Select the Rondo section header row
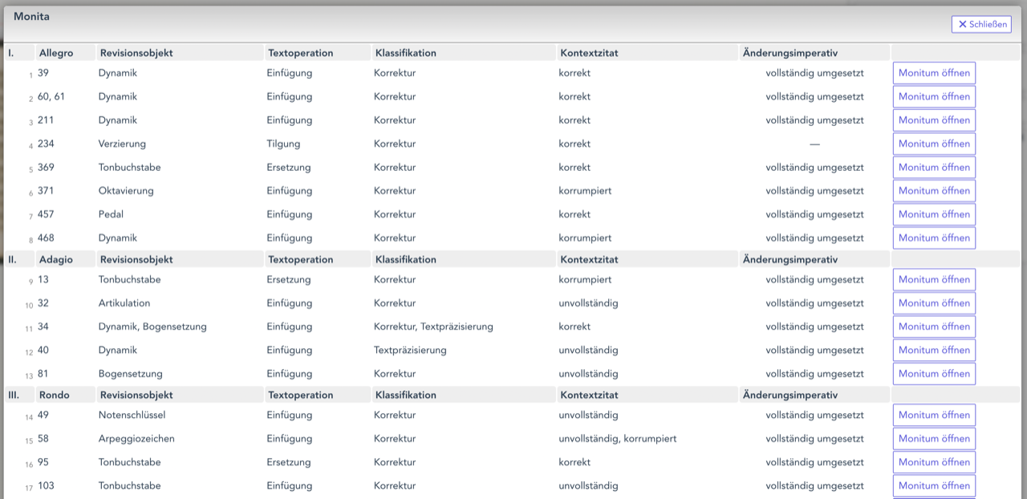This screenshot has width=1027, height=499. point(513,396)
